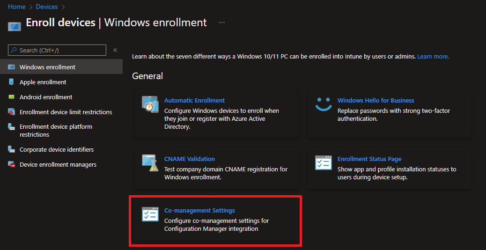The height and width of the screenshot is (250, 486).
Task: Open Co-management Settings link
Action: tap(199, 210)
